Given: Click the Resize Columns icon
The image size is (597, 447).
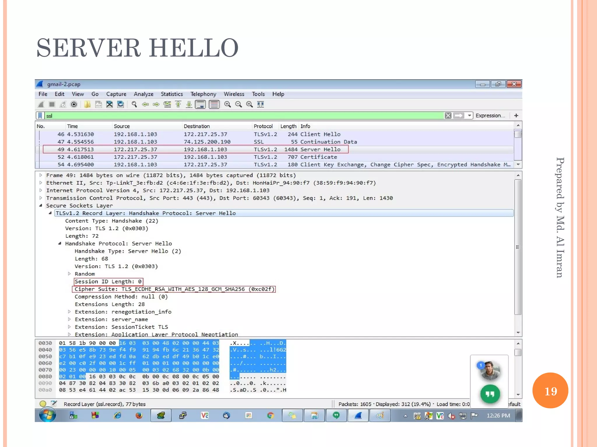Looking at the screenshot, I should click(x=261, y=104).
